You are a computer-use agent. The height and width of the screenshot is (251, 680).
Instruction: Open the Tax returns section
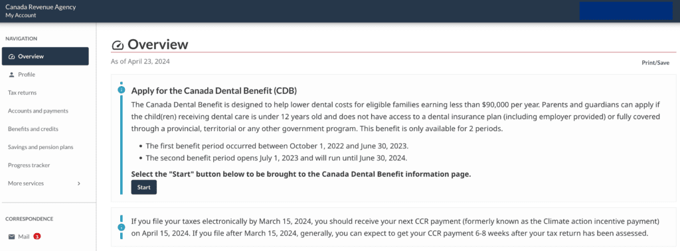(22, 93)
